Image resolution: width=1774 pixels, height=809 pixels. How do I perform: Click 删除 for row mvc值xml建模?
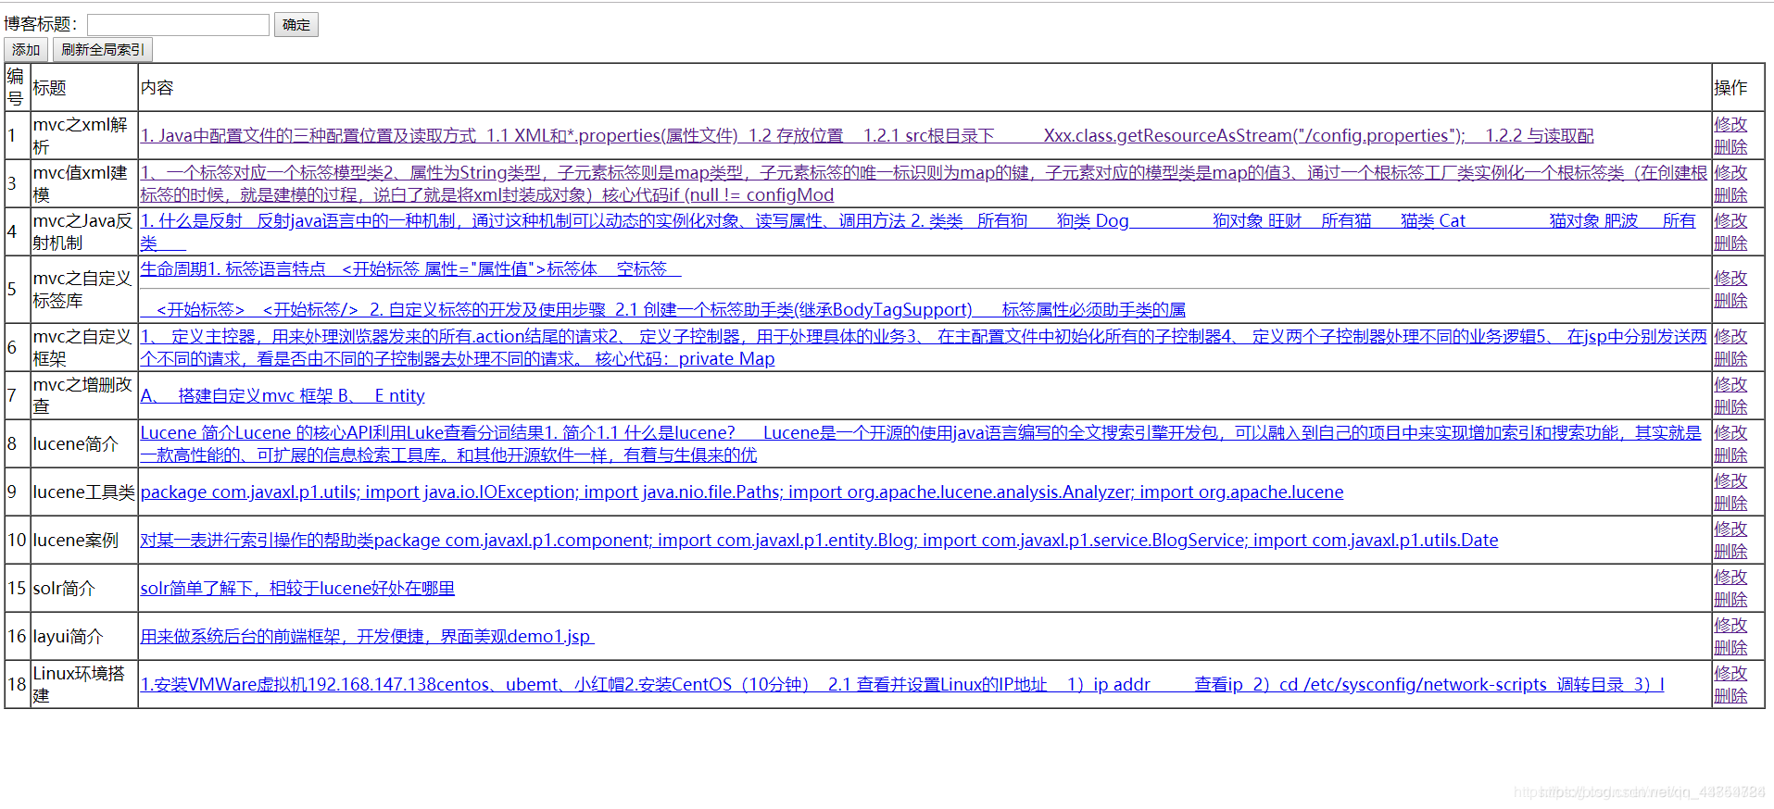(1730, 194)
